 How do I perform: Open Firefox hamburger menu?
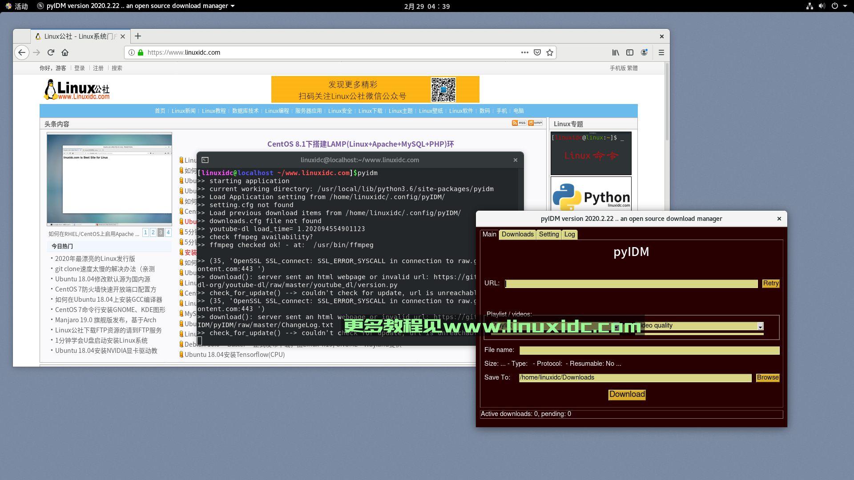click(x=661, y=52)
